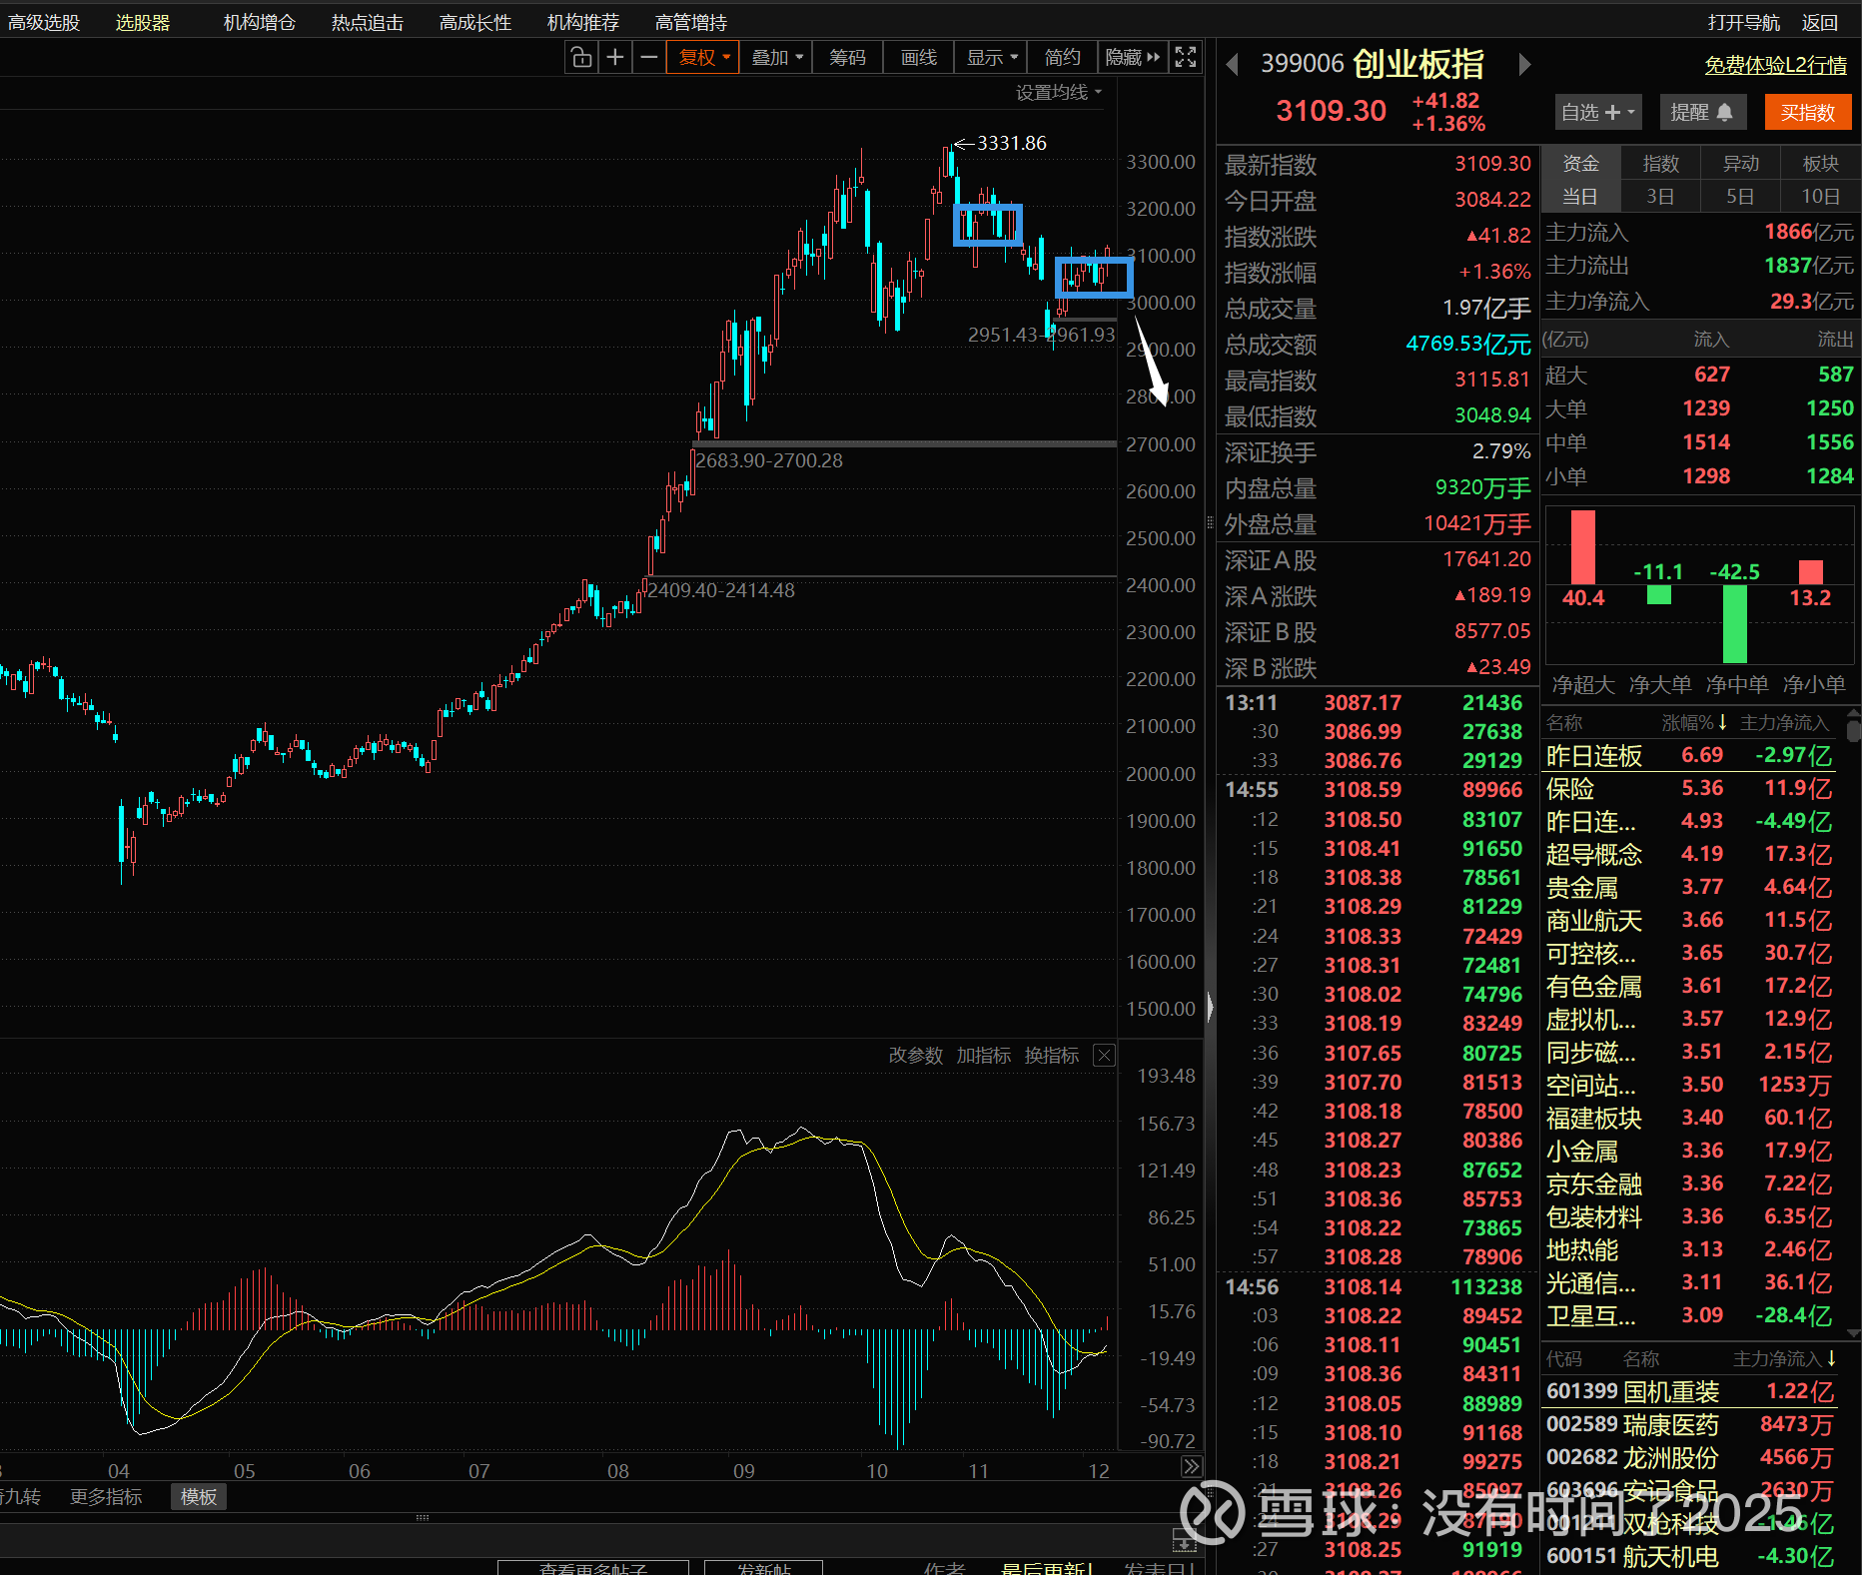This screenshot has width=1862, height=1575.
Task: Click the sector list scrollbar thumb
Action: click(x=1854, y=731)
